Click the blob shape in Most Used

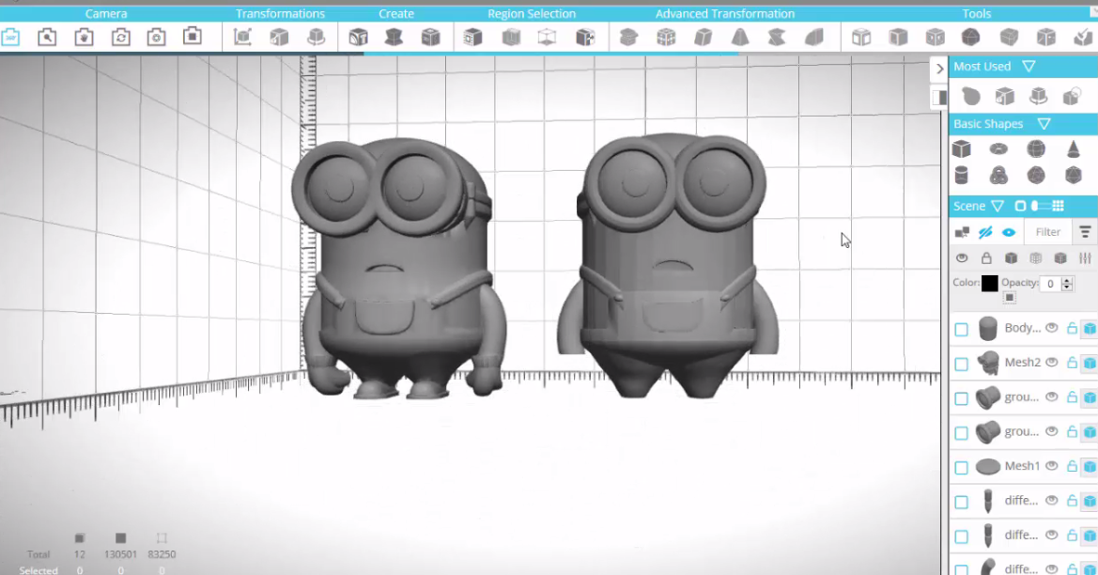(970, 96)
